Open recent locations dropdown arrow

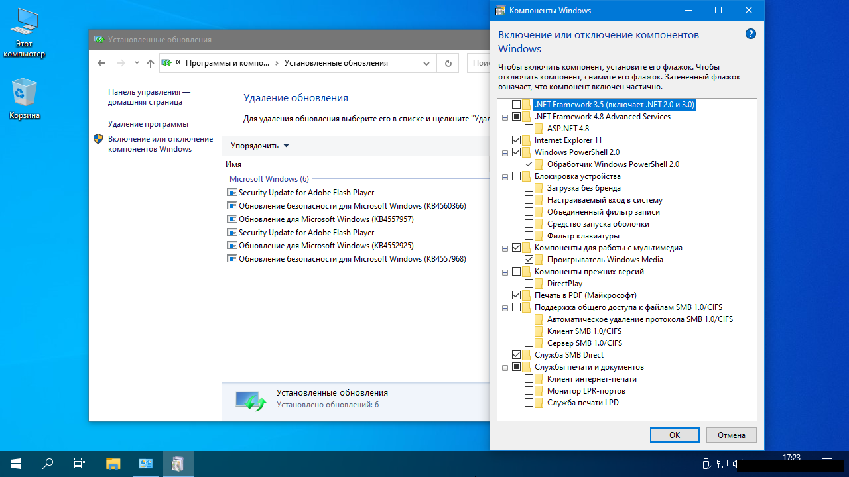click(137, 63)
